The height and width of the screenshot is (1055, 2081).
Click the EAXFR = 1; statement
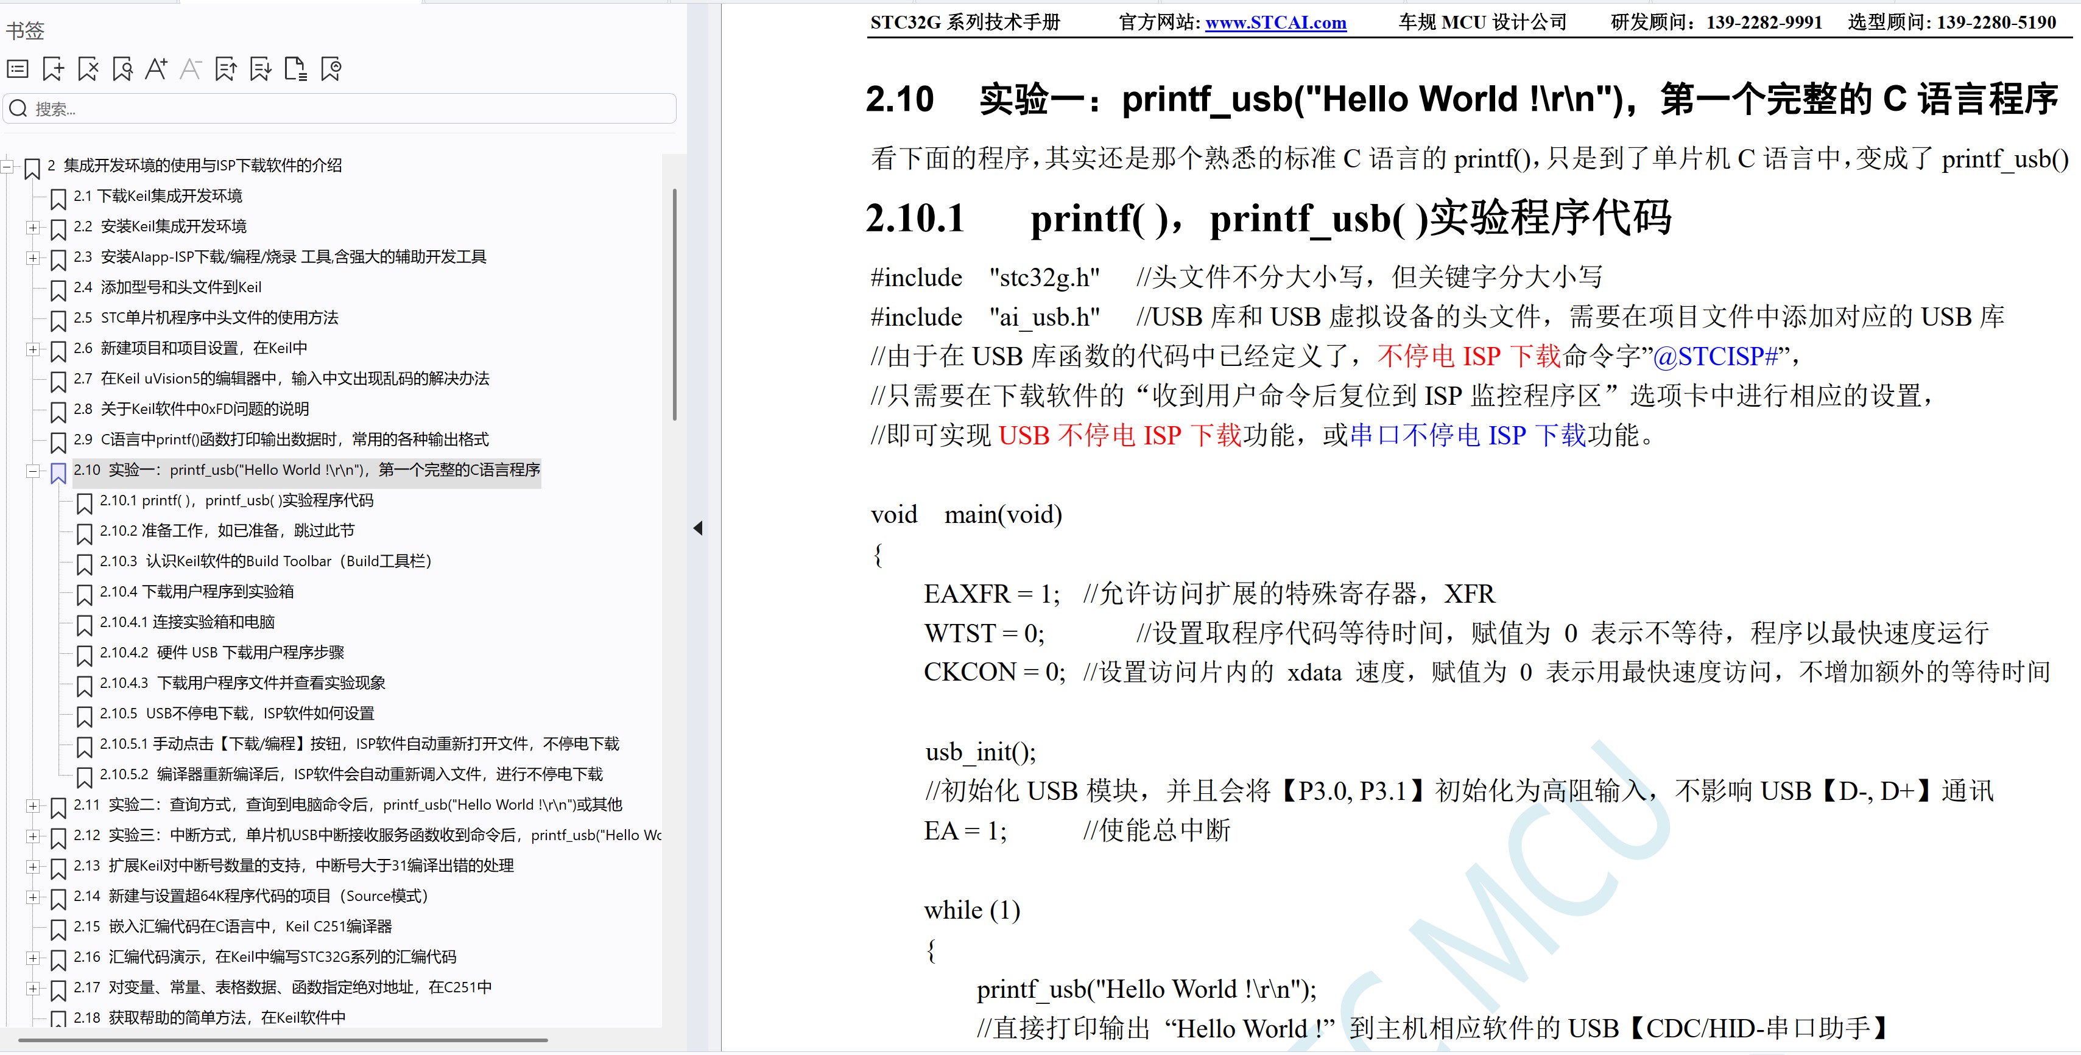click(992, 594)
